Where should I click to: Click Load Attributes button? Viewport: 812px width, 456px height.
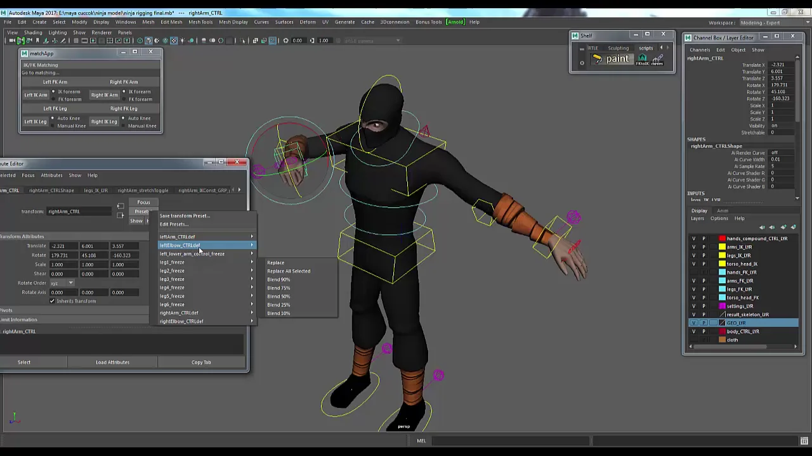click(x=112, y=362)
